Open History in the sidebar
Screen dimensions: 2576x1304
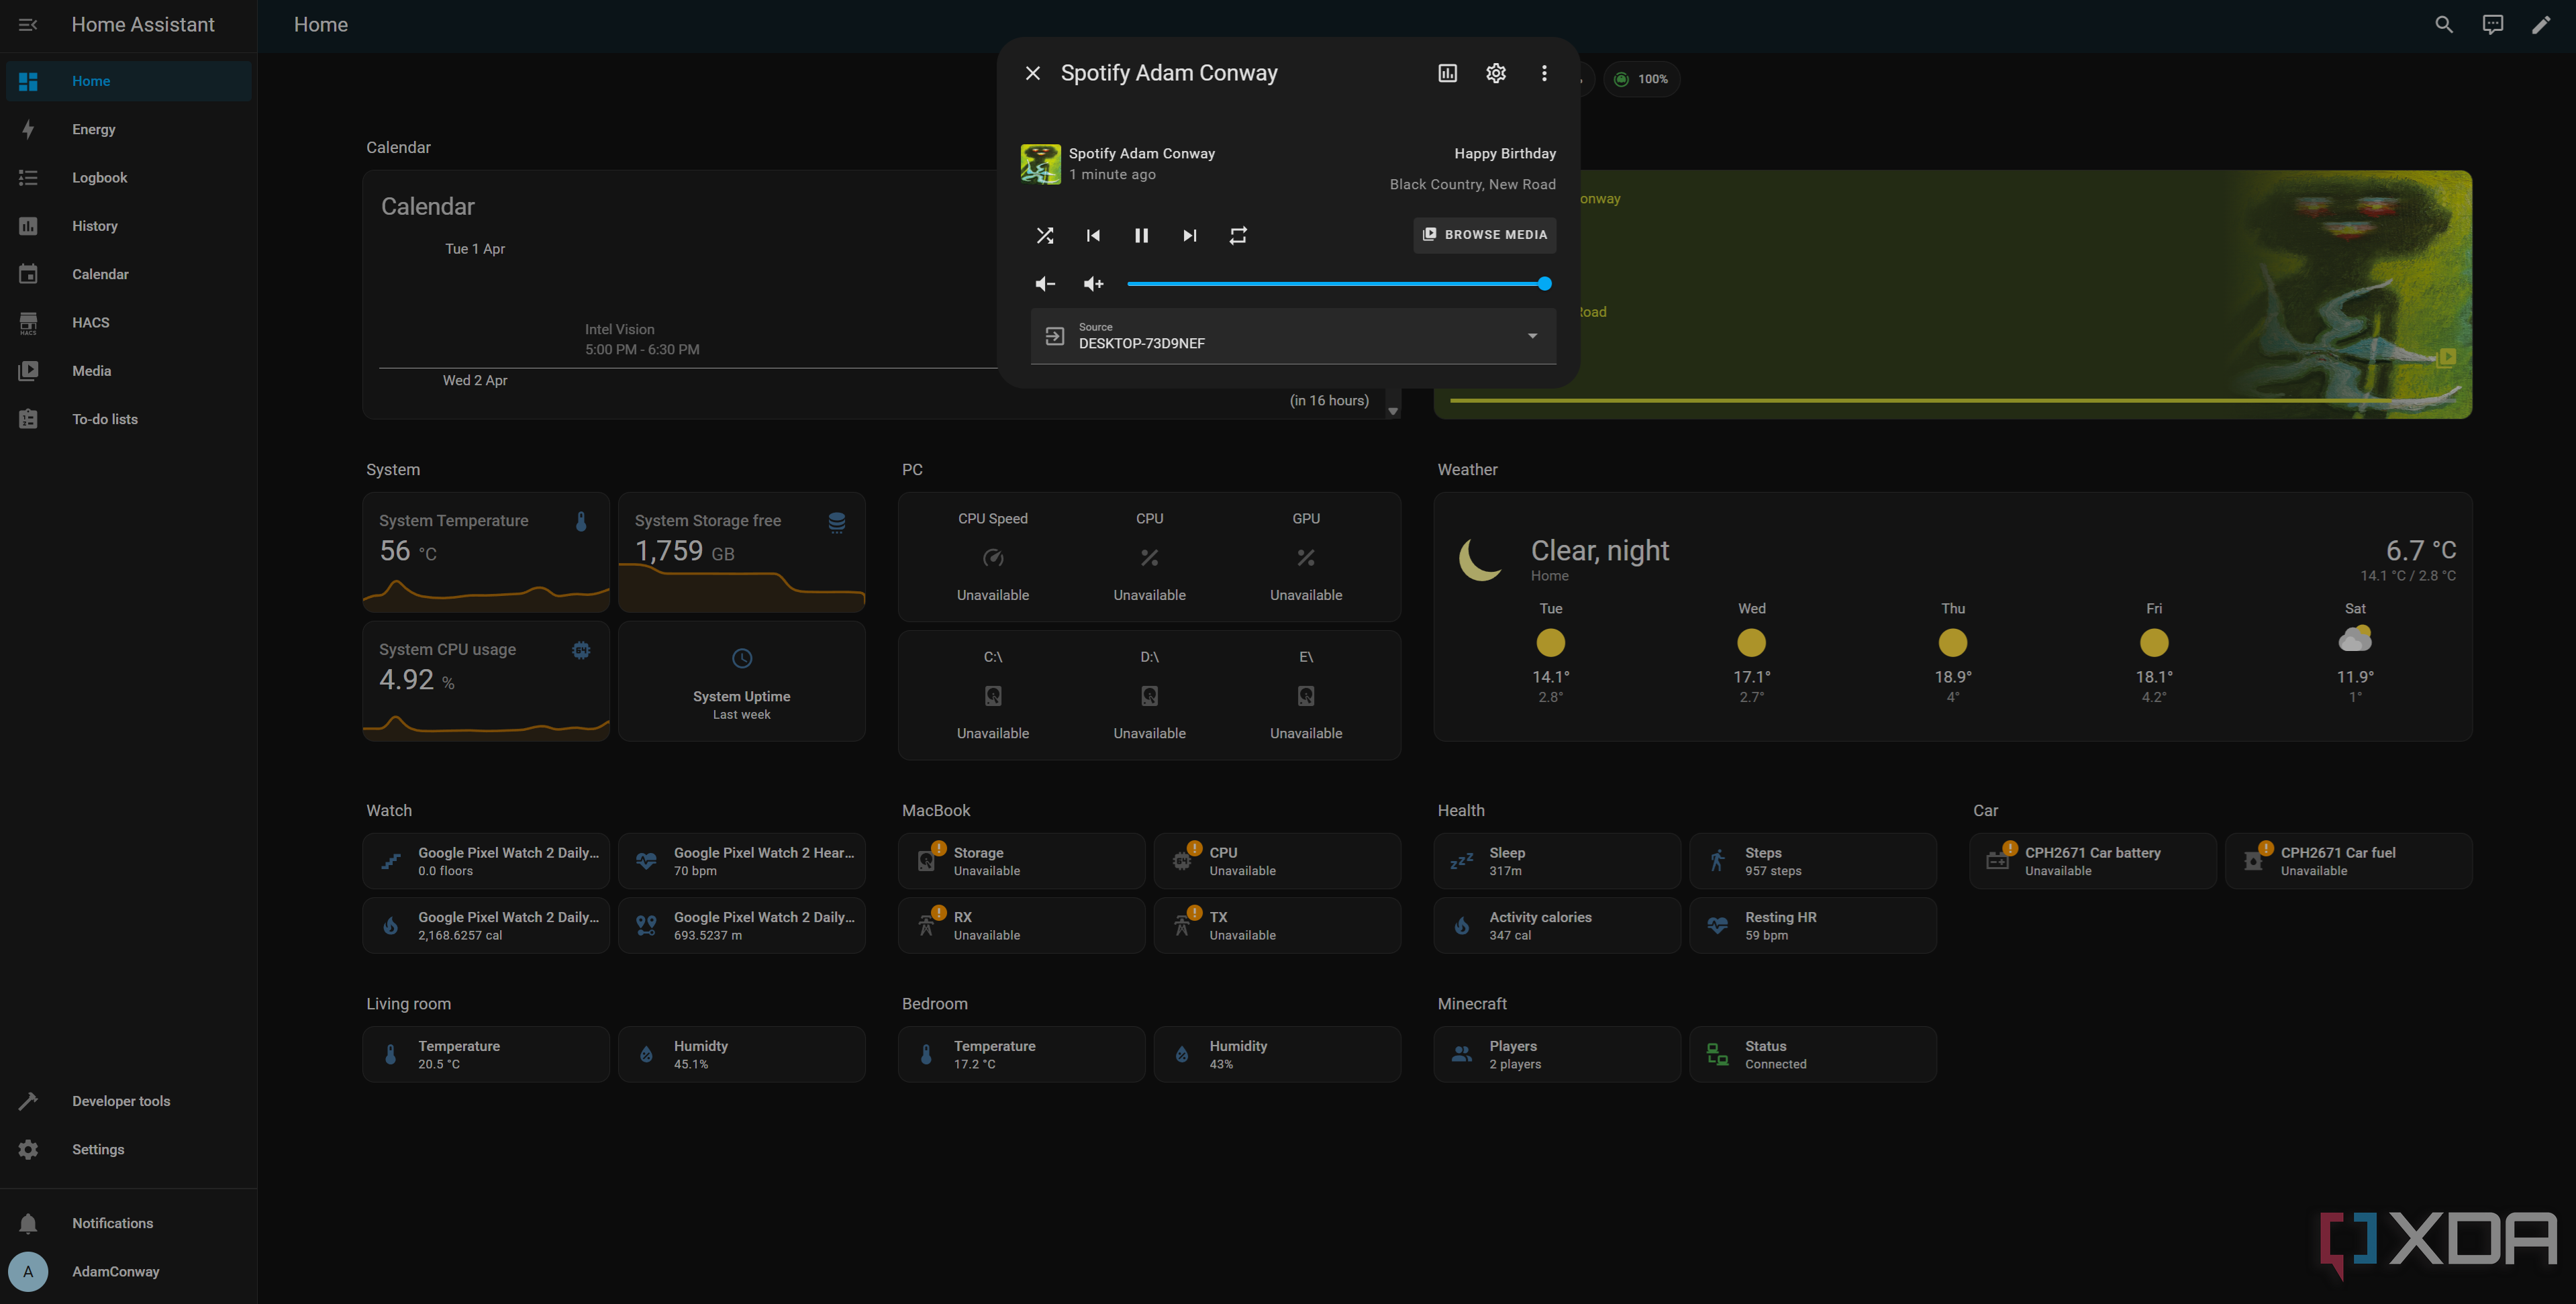pos(128,226)
